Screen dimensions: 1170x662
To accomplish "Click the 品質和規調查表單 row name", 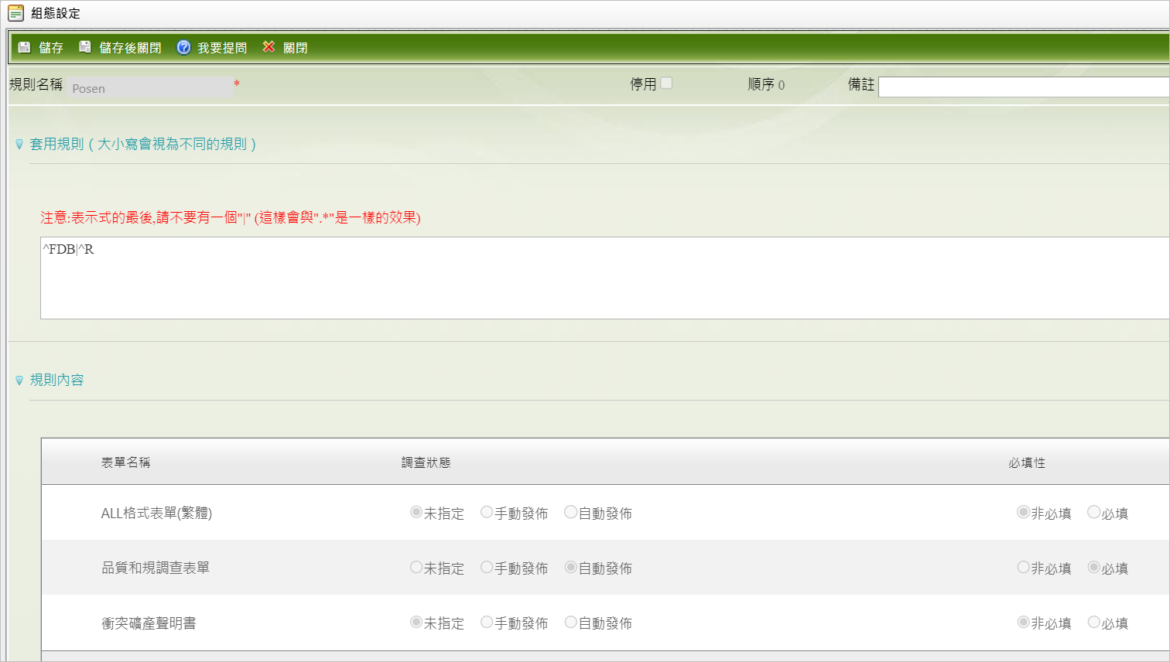I will (x=156, y=568).
